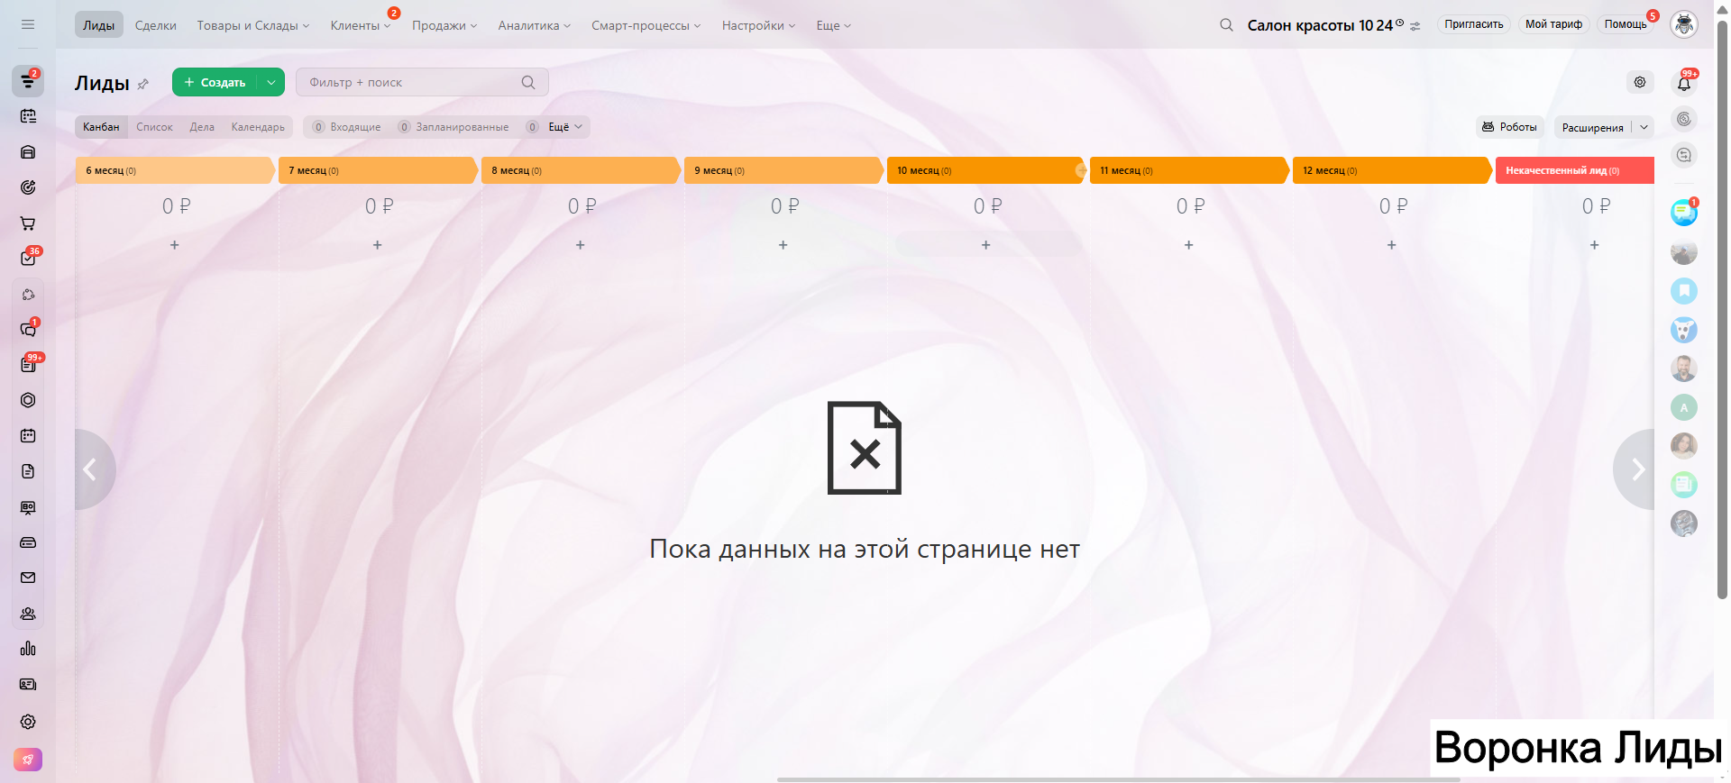Open kanban settings gear icon
Image resolution: width=1731 pixels, height=783 pixels.
click(1640, 82)
